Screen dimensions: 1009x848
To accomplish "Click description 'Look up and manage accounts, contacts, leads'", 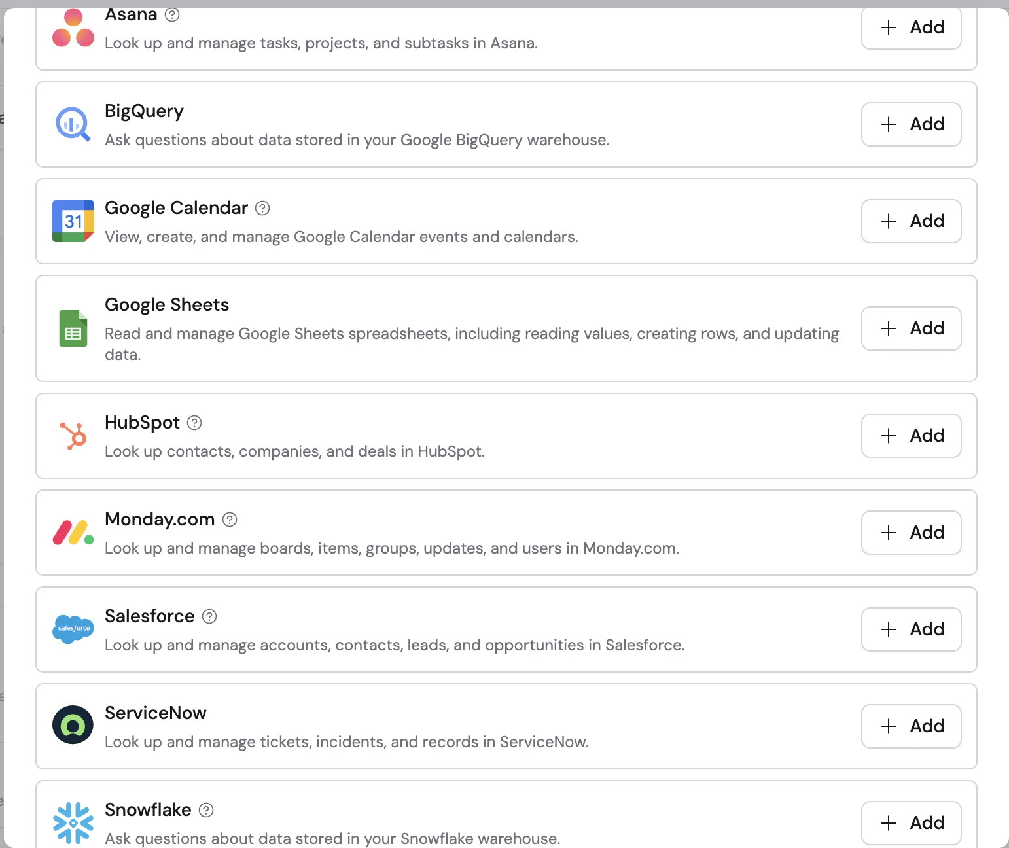I will tap(395, 645).
